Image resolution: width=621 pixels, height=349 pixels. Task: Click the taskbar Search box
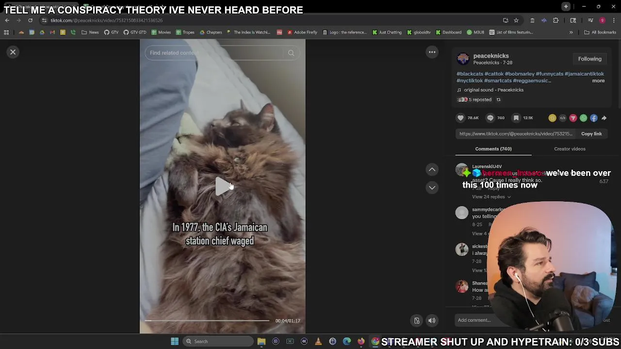coord(218,341)
